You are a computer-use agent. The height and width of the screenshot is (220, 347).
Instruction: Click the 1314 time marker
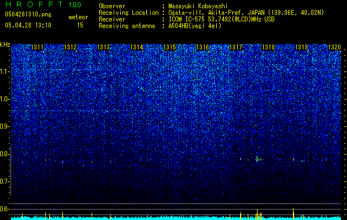[x=137, y=47]
